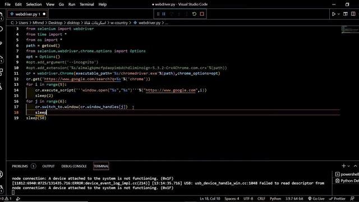Open the Go menu

coord(61,4)
